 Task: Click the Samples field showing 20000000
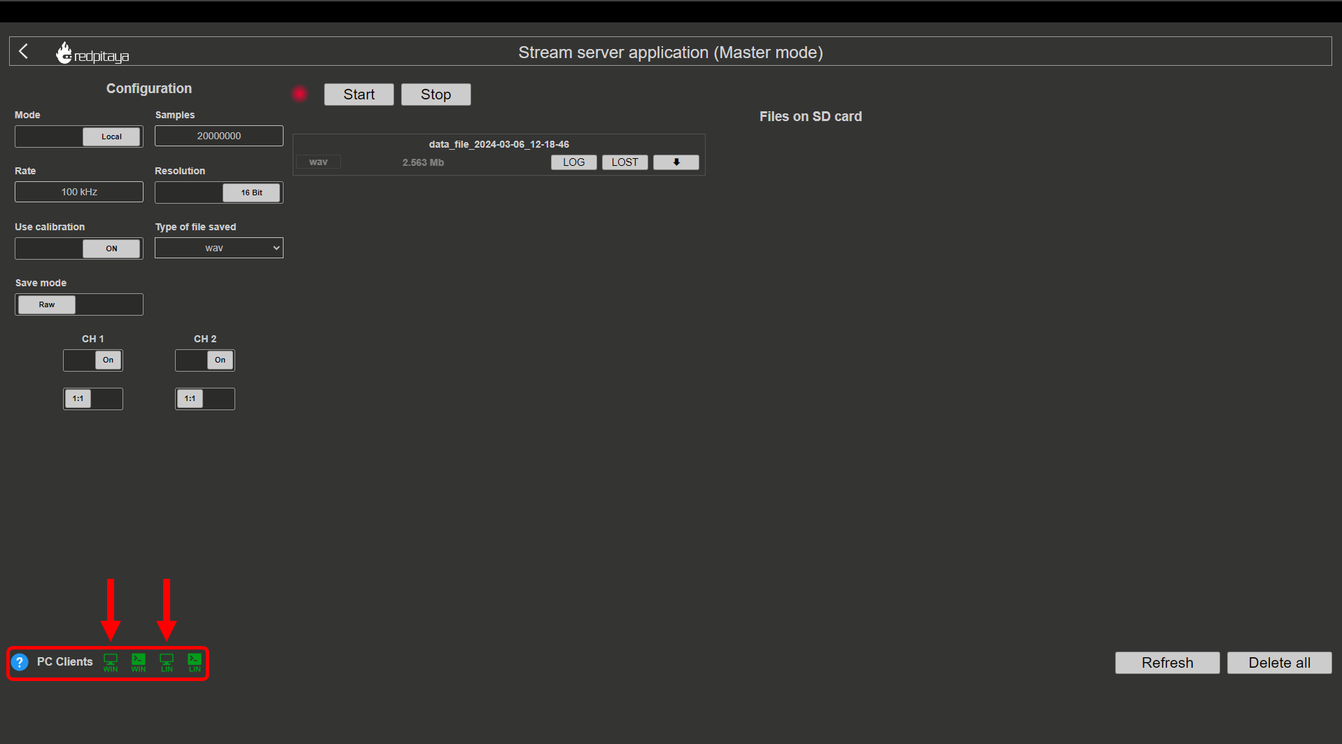pos(219,136)
